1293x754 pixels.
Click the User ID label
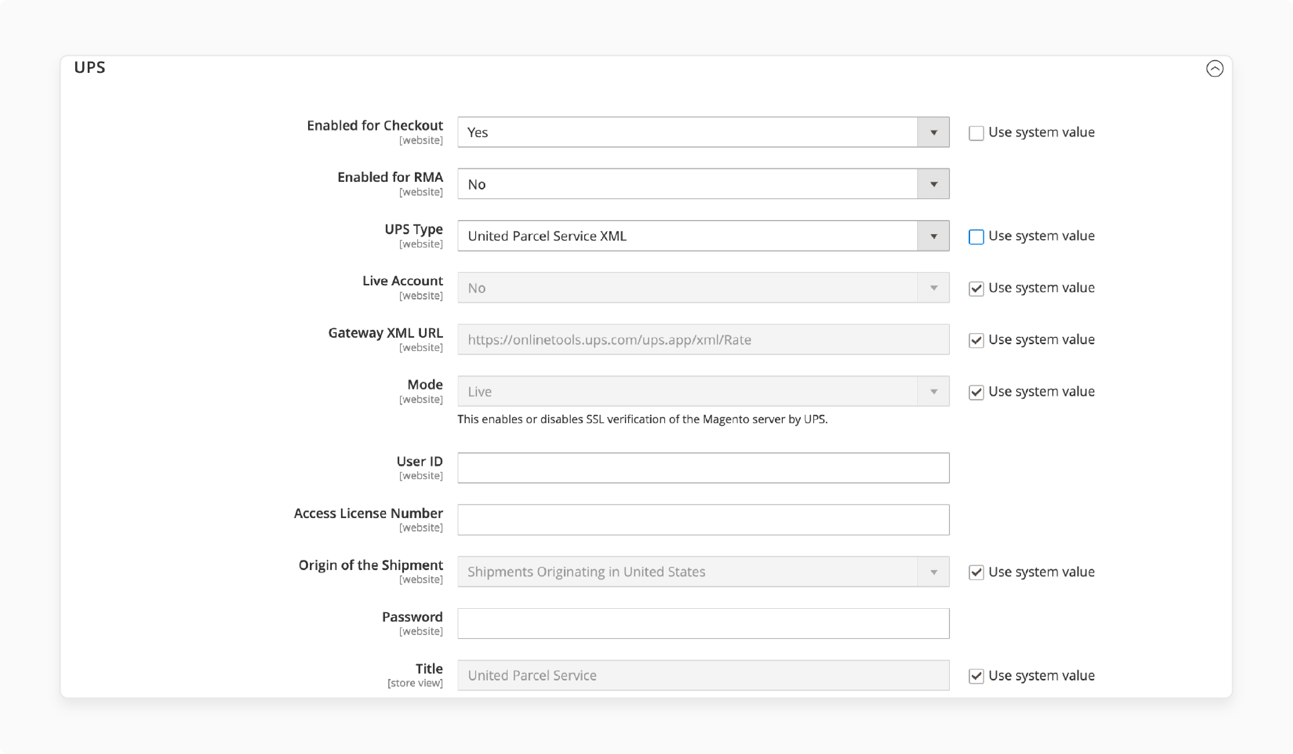[419, 461]
